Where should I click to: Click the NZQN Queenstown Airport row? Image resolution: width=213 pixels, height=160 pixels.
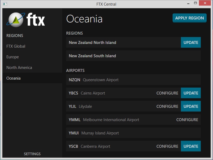[133, 80]
